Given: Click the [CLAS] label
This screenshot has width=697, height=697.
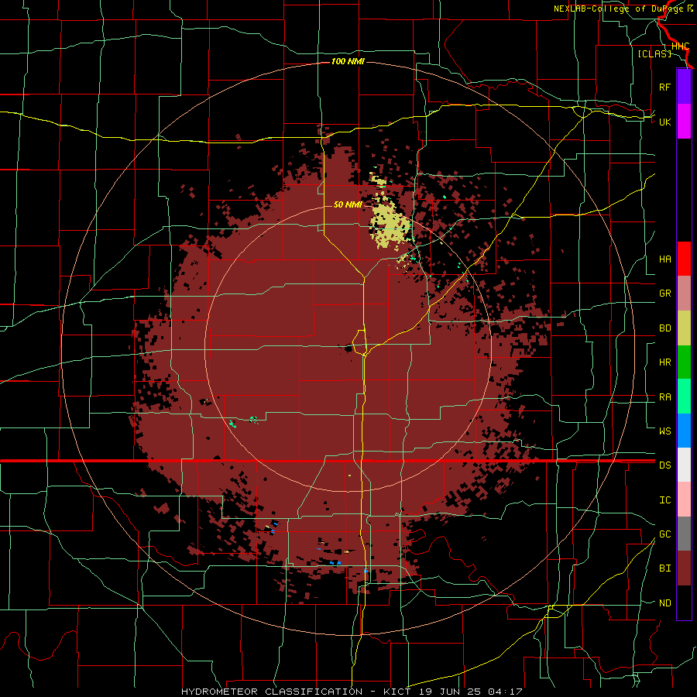Looking at the screenshot, I should [x=654, y=53].
